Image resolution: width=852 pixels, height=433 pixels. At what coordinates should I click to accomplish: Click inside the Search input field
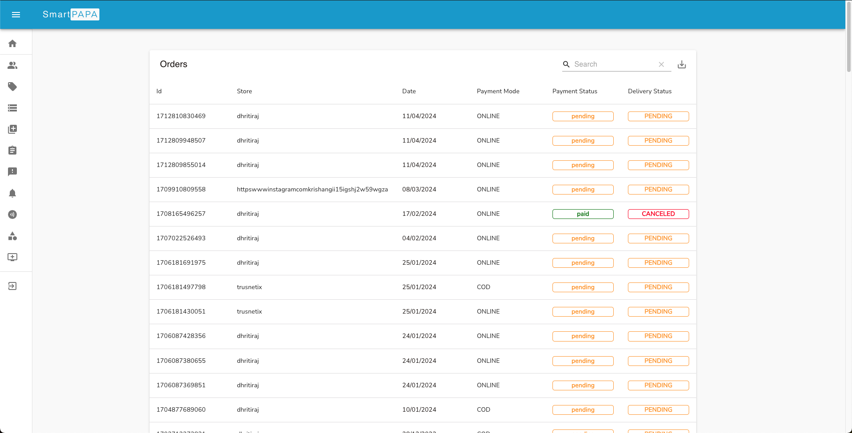[612, 64]
